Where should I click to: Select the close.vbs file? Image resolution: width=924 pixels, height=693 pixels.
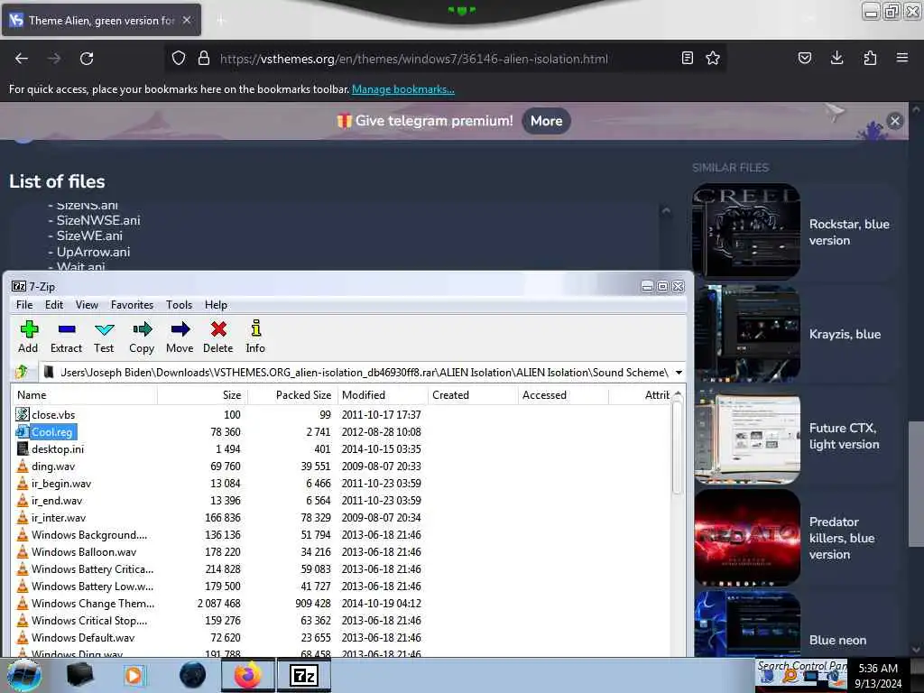tap(53, 415)
